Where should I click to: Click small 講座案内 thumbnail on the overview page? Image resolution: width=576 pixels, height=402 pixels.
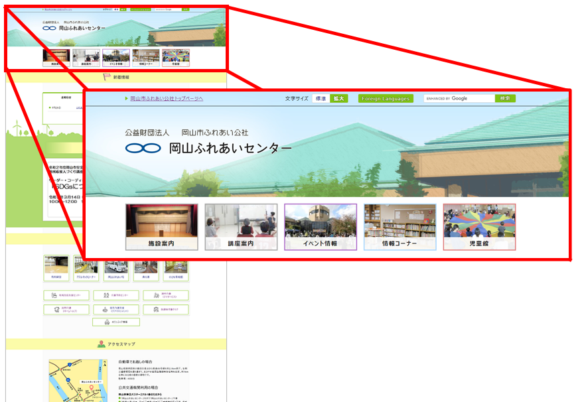point(86,58)
